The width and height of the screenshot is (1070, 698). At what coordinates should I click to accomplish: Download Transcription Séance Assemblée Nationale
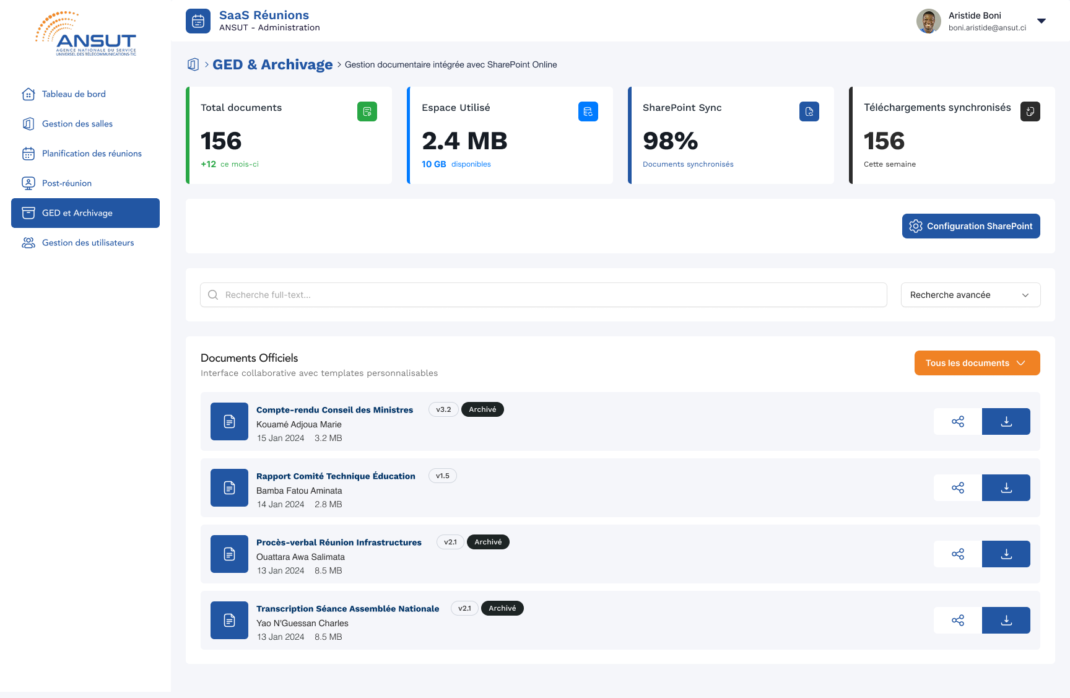pyautogui.click(x=1006, y=621)
